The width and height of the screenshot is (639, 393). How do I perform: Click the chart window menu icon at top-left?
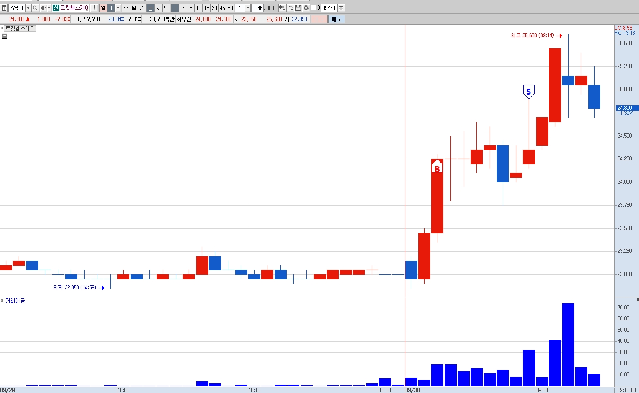click(x=4, y=8)
